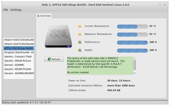Click scroll down arrow of status text box

coord(135,73)
